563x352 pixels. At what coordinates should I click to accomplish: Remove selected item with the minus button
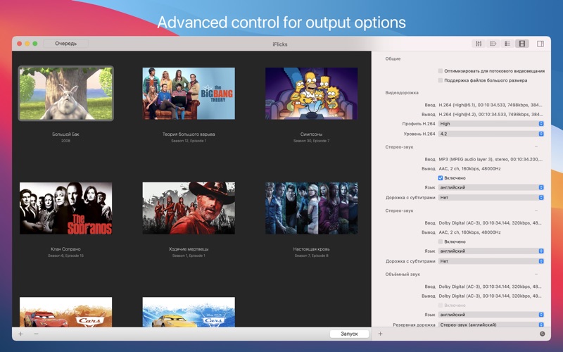[x=36, y=334]
